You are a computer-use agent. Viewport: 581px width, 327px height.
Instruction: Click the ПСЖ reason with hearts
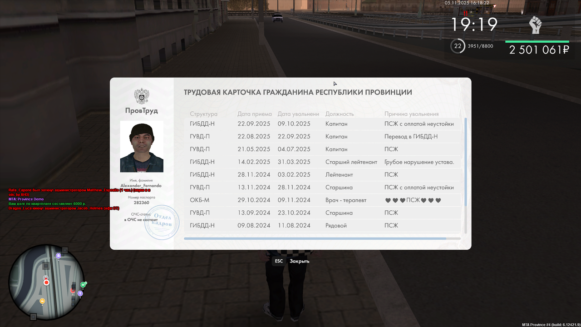[x=413, y=200]
